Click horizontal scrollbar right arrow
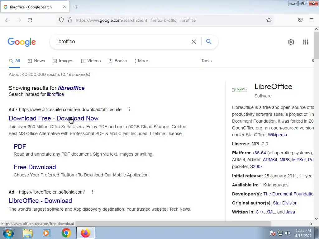This screenshot has height=239, width=319. click(x=311, y=224)
